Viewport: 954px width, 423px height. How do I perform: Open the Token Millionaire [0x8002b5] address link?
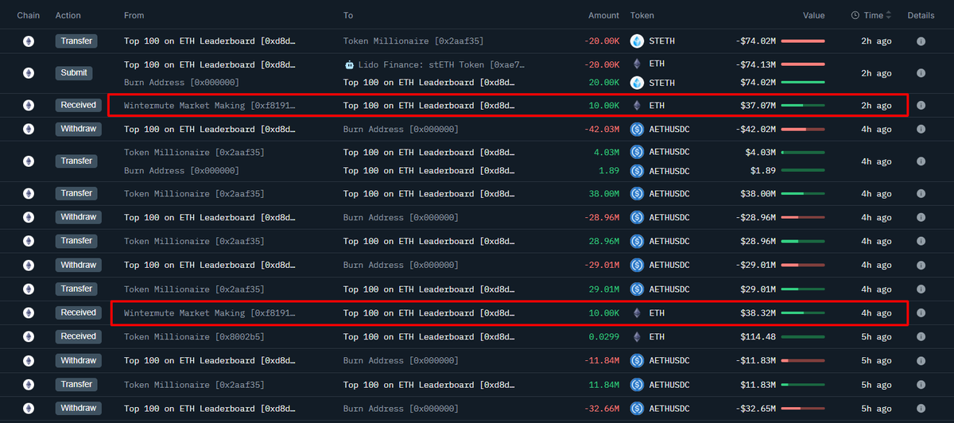pos(194,337)
